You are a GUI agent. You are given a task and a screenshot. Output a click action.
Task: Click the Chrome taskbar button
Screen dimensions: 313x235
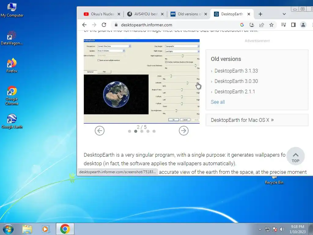65,229
